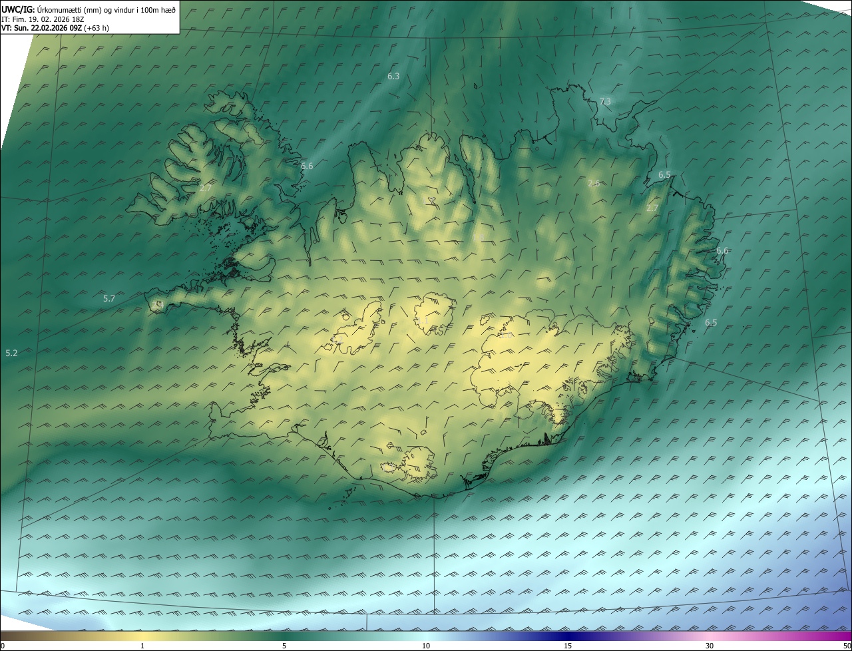The height and width of the screenshot is (651, 852).
Task: Click color scale tick label 5
Action: 284,646
